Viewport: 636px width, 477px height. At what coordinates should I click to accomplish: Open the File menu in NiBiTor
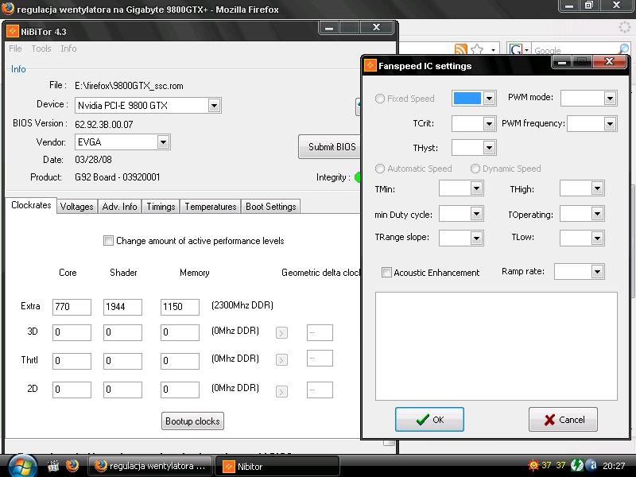[x=15, y=48]
